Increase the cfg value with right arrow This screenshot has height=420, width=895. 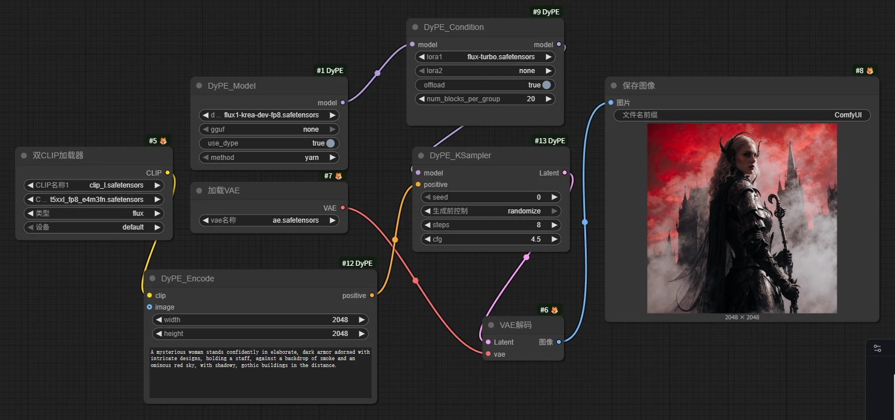554,239
